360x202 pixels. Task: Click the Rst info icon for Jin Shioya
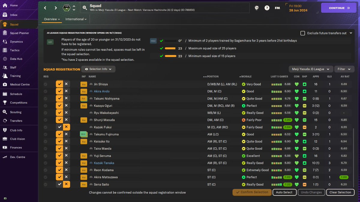pos(84,84)
